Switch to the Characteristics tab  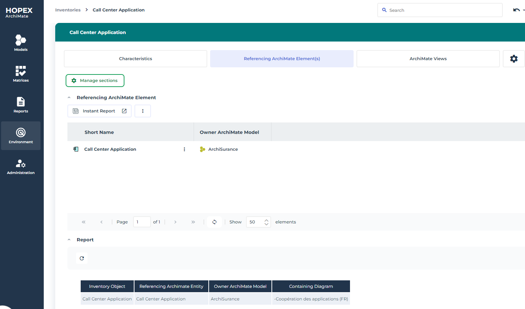[x=136, y=59]
